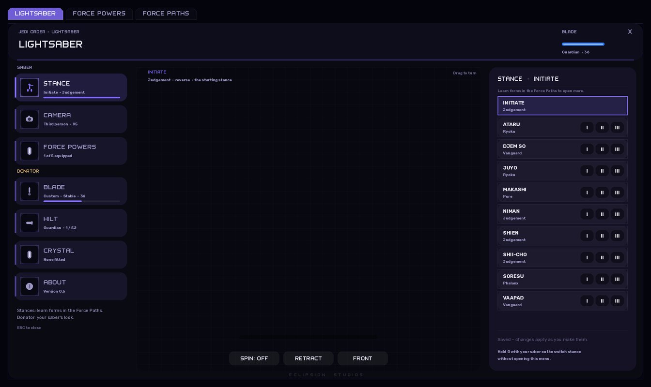Image resolution: width=651 pixels, height=387 pixels.
Task: Click the 'Version 0.5' text
Action: [54, 292]
